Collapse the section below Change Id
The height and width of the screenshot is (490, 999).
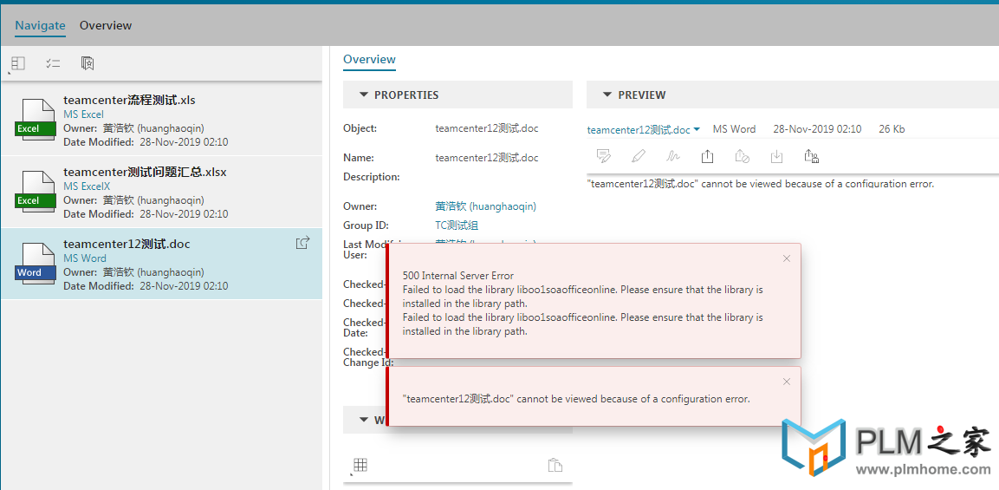pos(365,420)
